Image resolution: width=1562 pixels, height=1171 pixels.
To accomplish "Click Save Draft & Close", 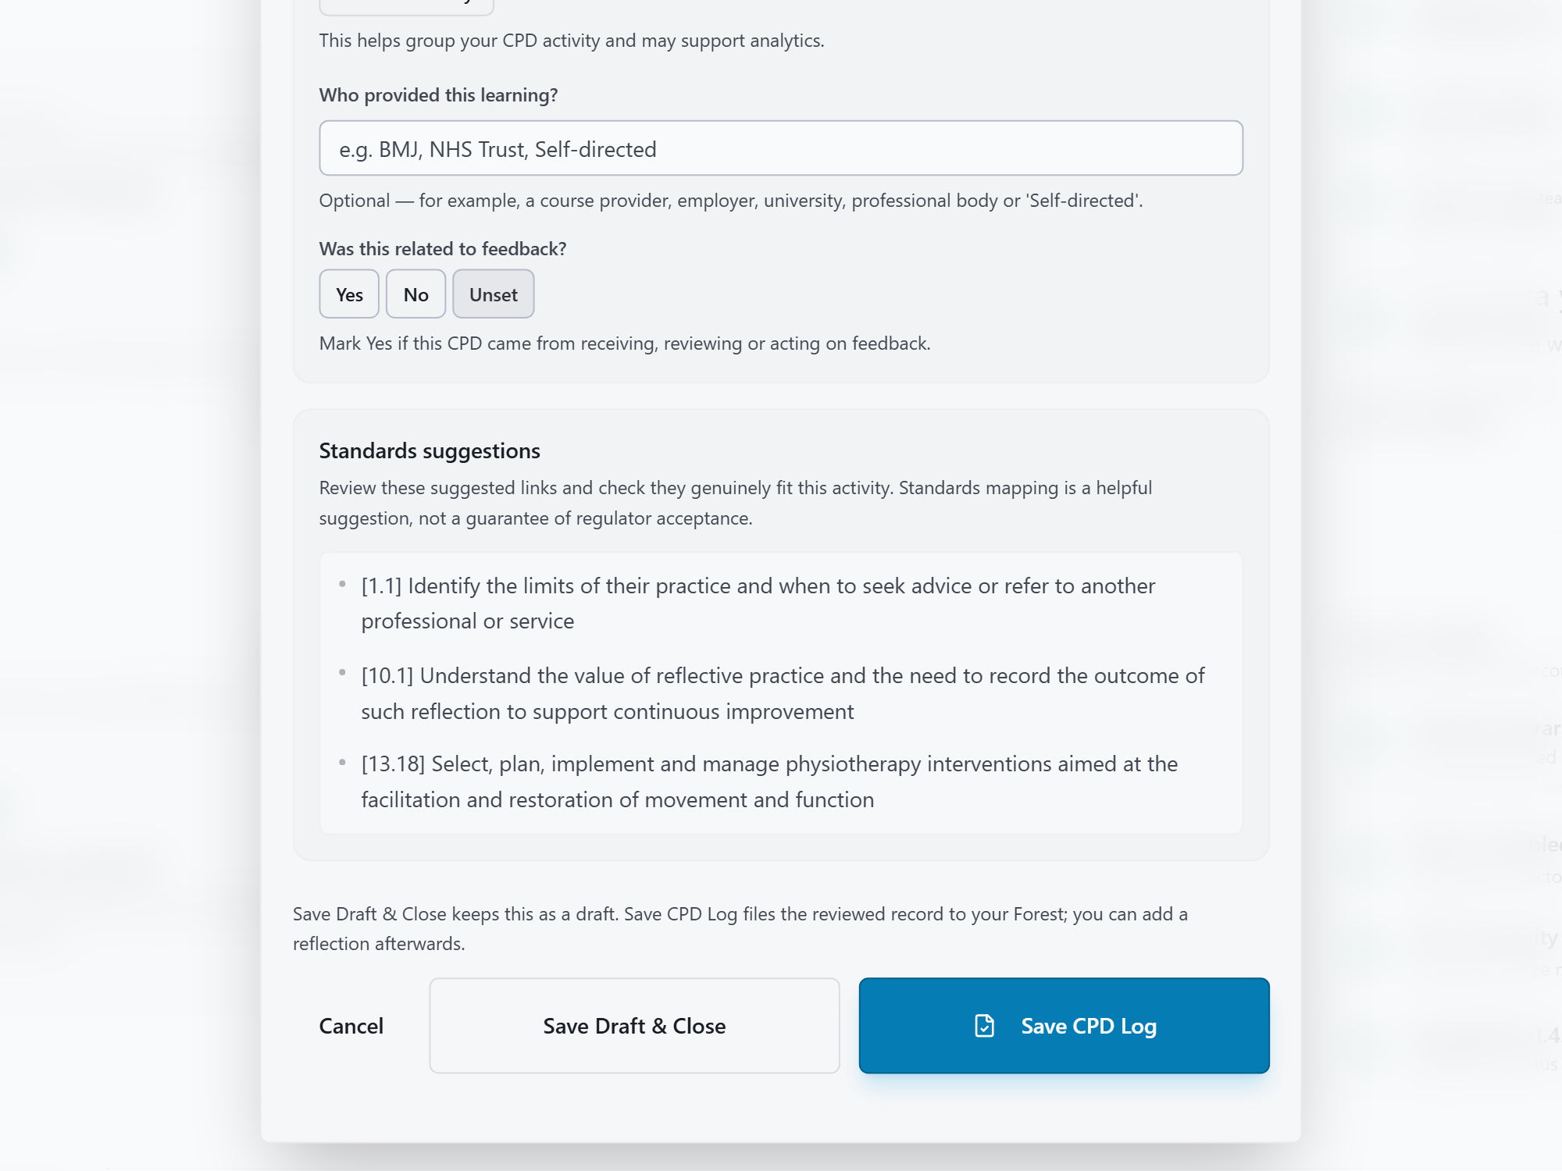I will [x=635, y=1026].
